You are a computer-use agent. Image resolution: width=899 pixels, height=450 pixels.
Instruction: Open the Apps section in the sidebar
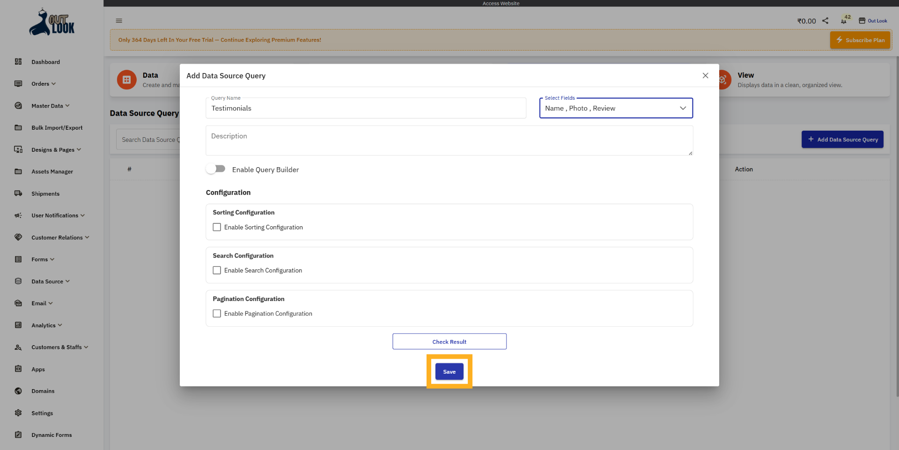(x=37, y=369)
